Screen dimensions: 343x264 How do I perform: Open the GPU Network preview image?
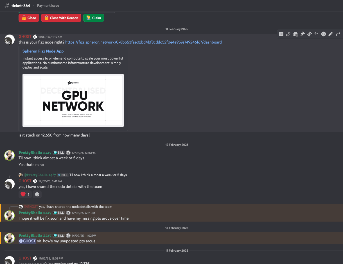(x=73, y=100)
